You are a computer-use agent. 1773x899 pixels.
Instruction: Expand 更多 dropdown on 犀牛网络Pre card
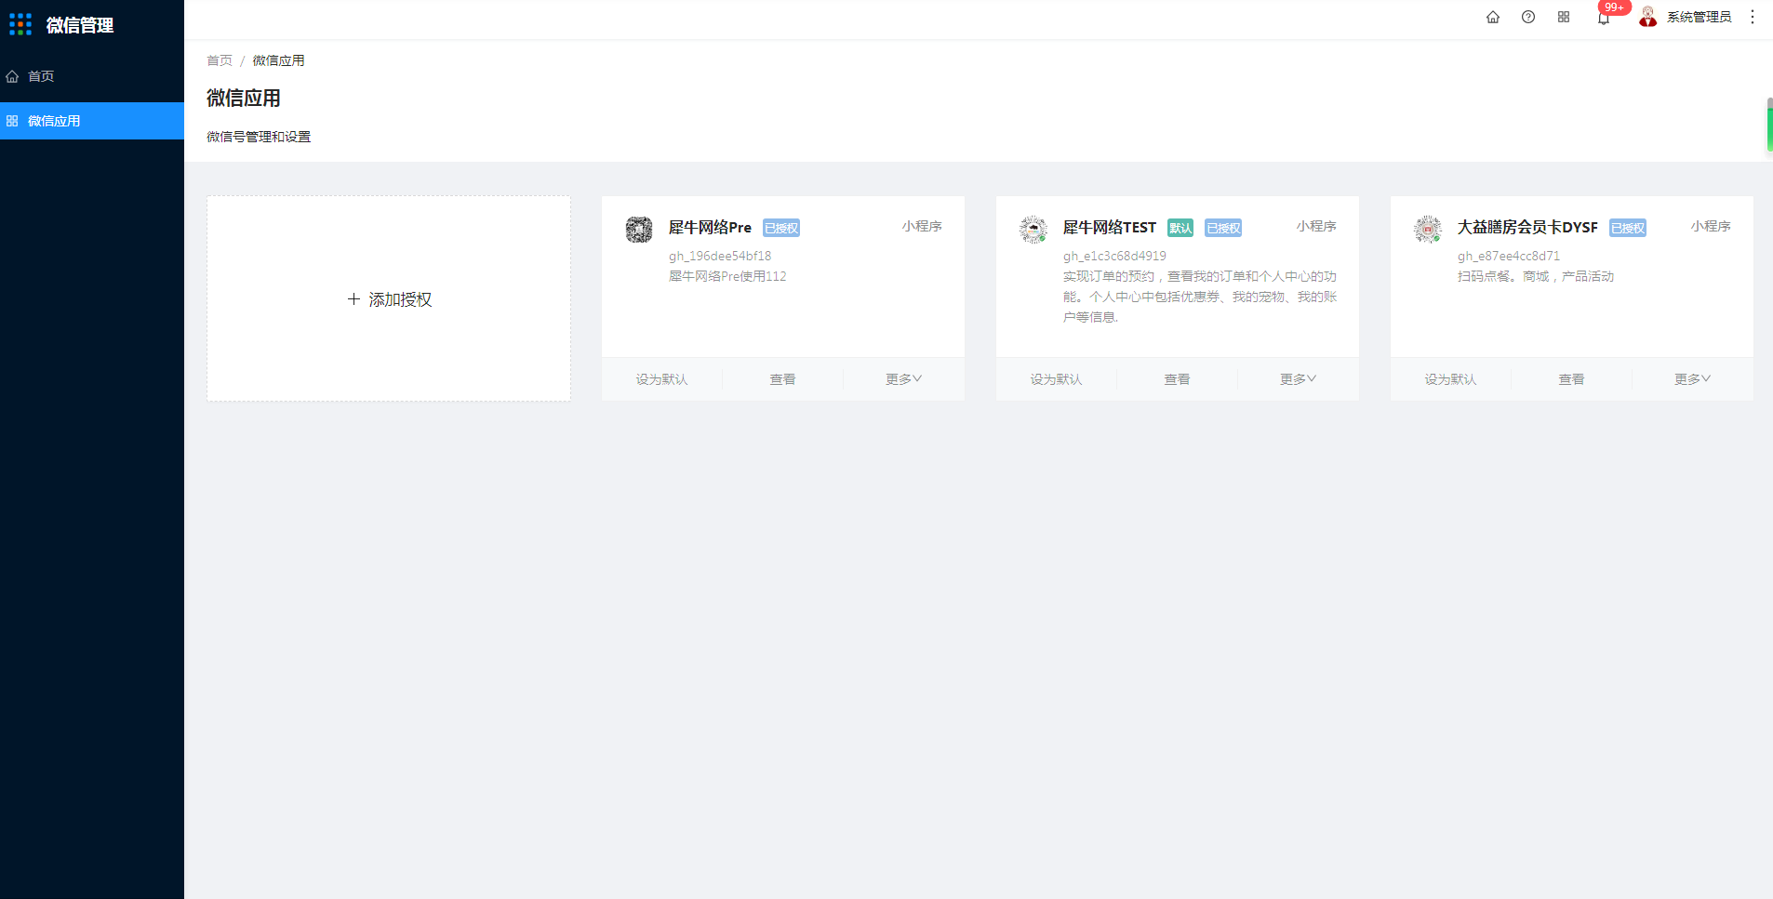click(904, 379)
